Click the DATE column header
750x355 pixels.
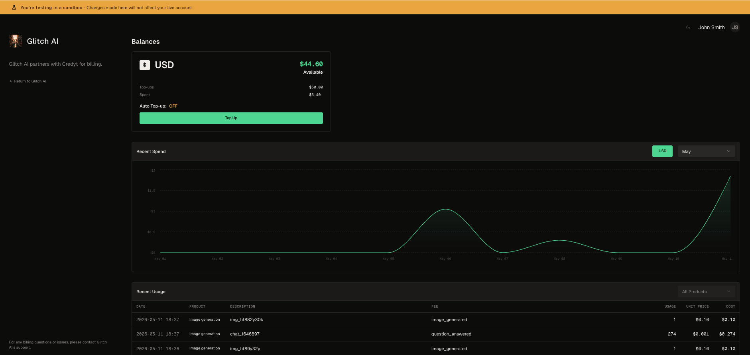[141, 306]
